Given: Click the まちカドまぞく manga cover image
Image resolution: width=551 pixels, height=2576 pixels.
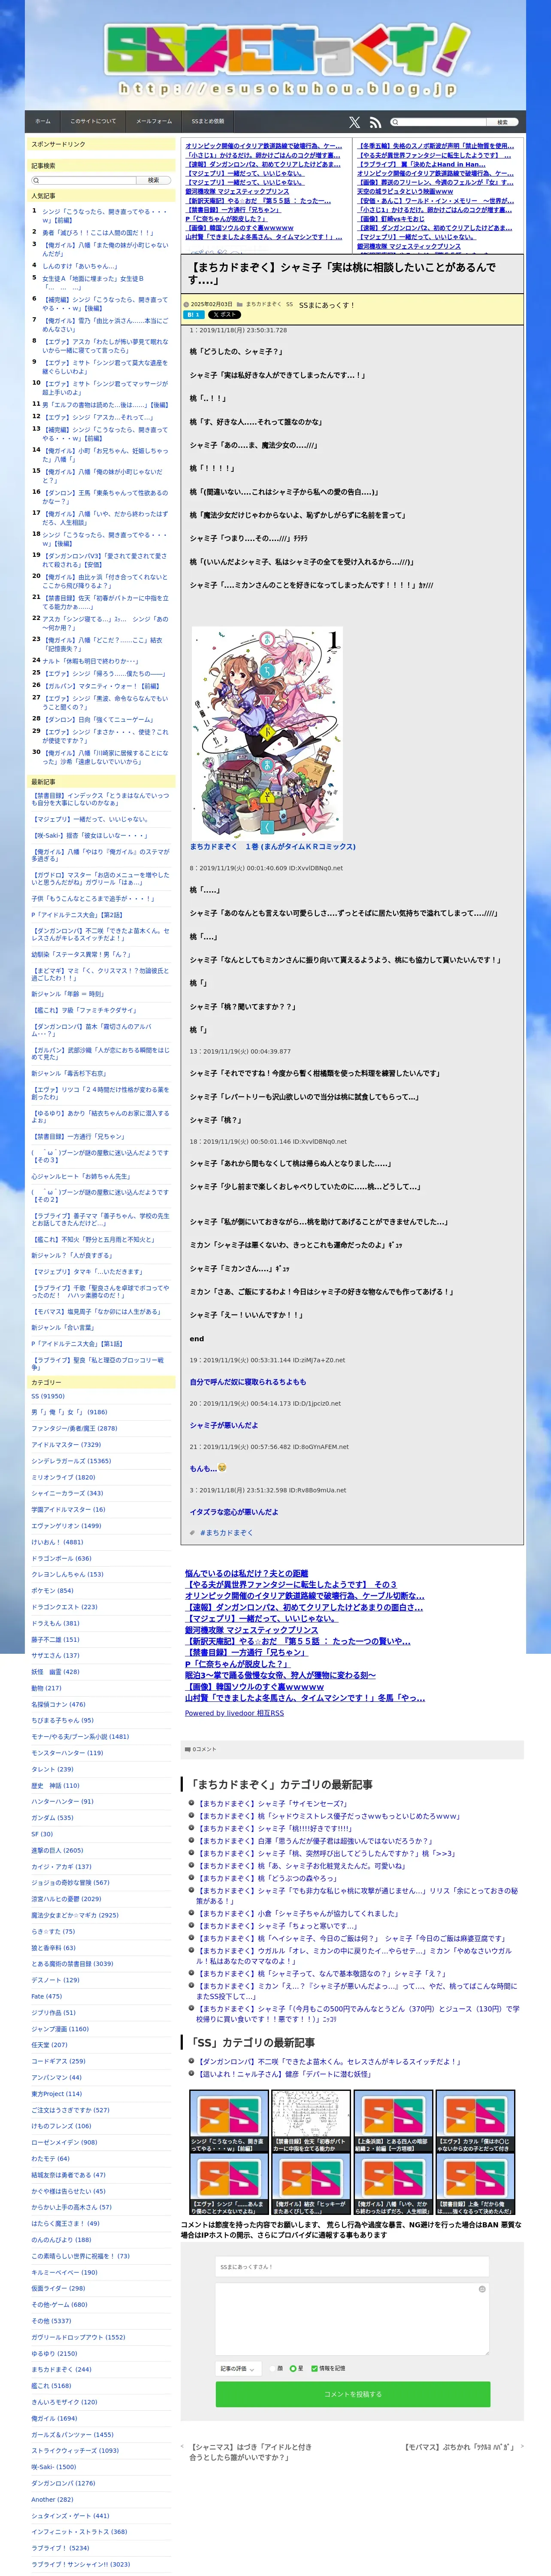Looking at the screenshot, I should pos(267,733).
